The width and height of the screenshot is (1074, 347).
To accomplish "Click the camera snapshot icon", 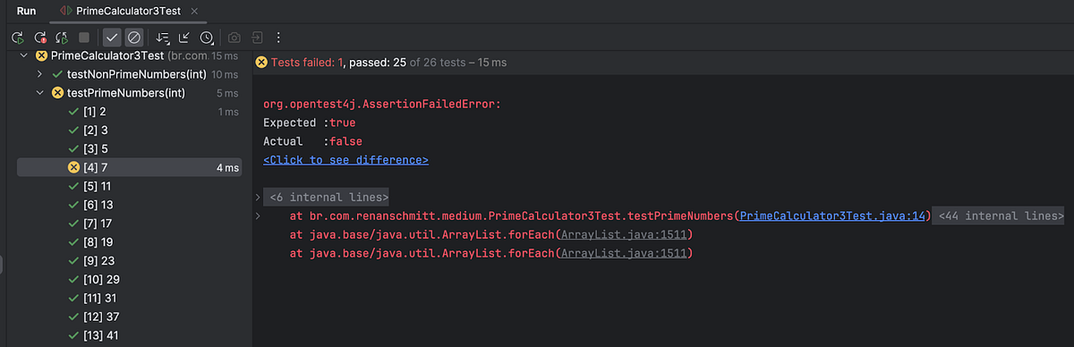I will pyautogui.click(x=234, y=38).
